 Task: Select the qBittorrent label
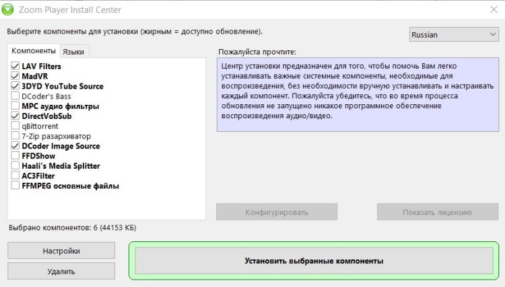(x=40, y=126)
